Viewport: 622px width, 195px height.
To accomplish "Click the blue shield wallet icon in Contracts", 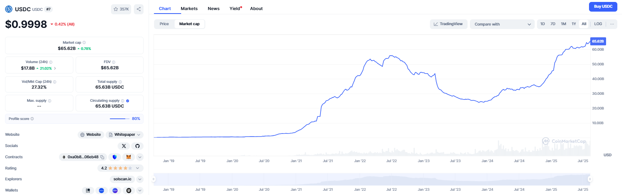I will pyautogui.click(x=114, y=157).
